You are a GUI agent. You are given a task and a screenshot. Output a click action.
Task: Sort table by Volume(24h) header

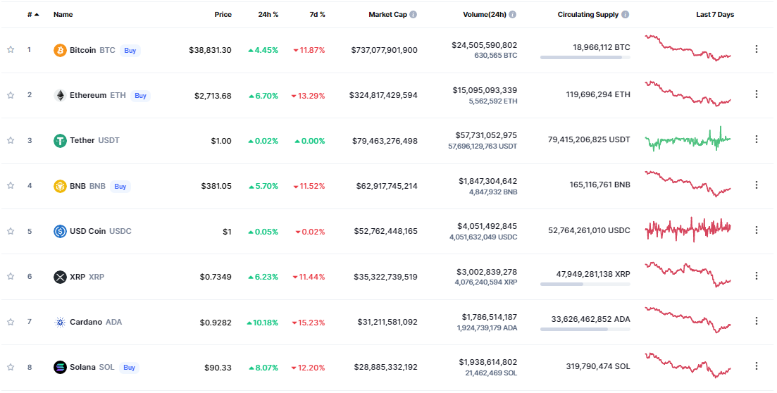pos(485,14)
